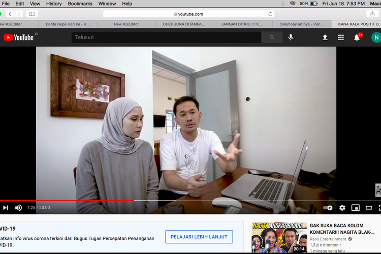Click the YouTube logo to go home
The image size is (381, 254).
[x=19, y=37]
